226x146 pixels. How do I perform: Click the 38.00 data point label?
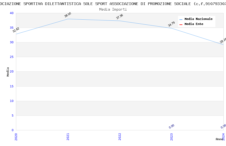[68, 15]
